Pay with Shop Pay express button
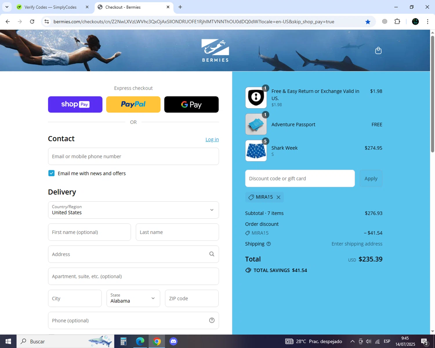This screenshot has width=435, height=348. [x=75, y=104]
